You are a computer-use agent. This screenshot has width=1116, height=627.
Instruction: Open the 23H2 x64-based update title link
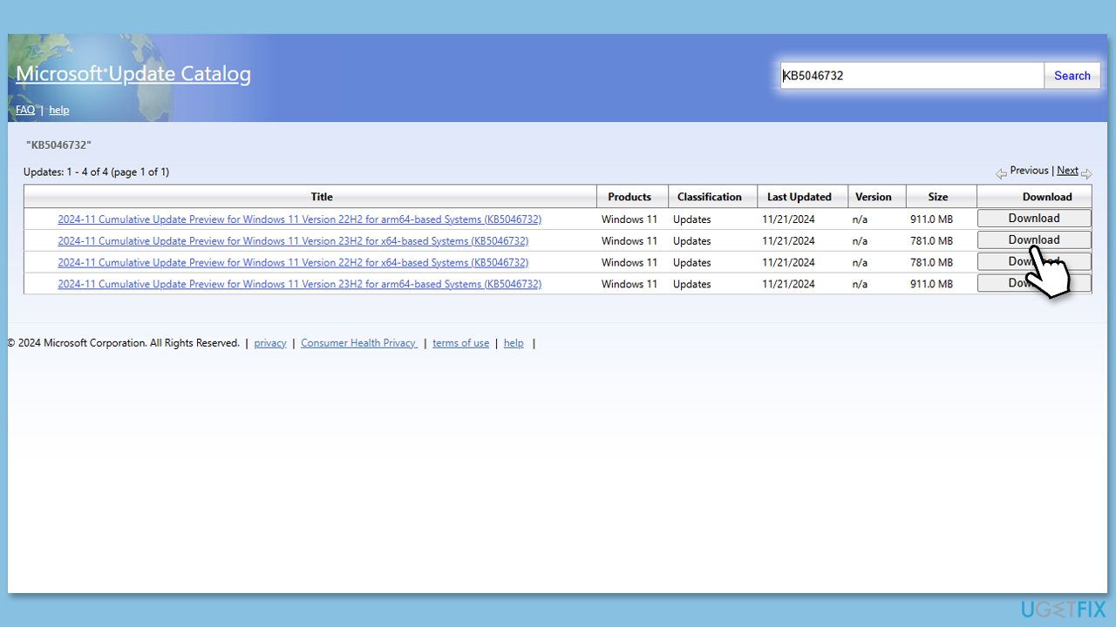pyautogui.click(x=293, y=241)
